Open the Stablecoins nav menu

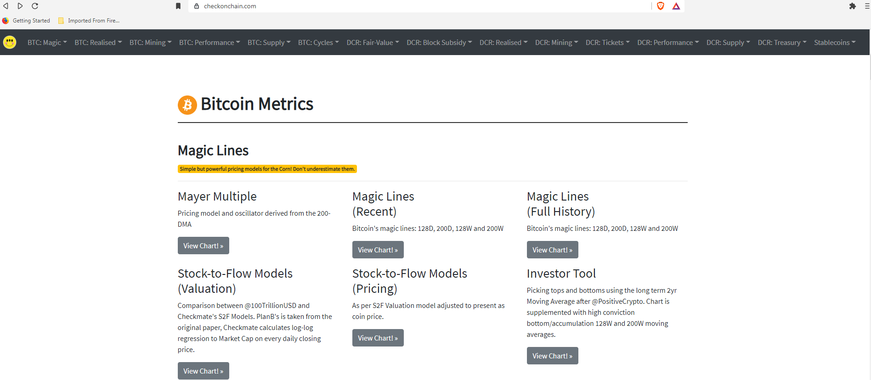[x=835, y=42]
